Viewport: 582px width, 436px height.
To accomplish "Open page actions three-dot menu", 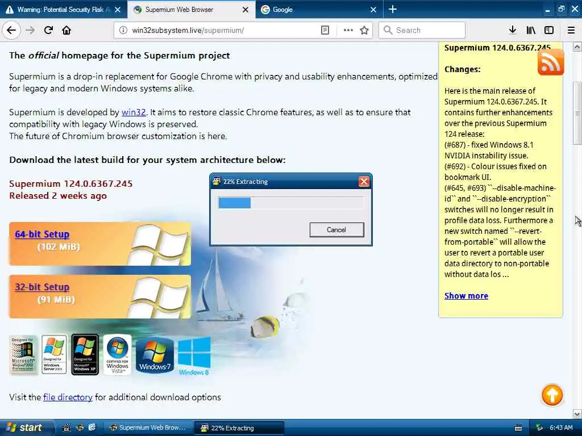I will (348, 30).
